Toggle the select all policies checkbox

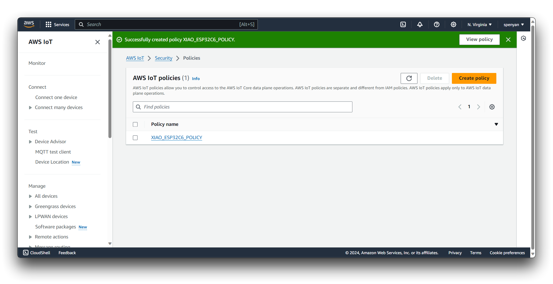click(135, 125)
